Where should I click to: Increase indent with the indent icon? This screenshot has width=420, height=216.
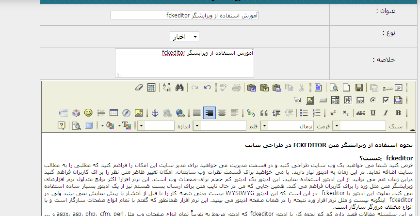(276, 113)
